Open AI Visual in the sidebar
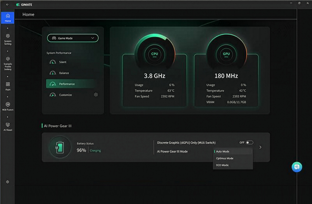This screenshot has height=204, width=312. [x=8, y=127]
